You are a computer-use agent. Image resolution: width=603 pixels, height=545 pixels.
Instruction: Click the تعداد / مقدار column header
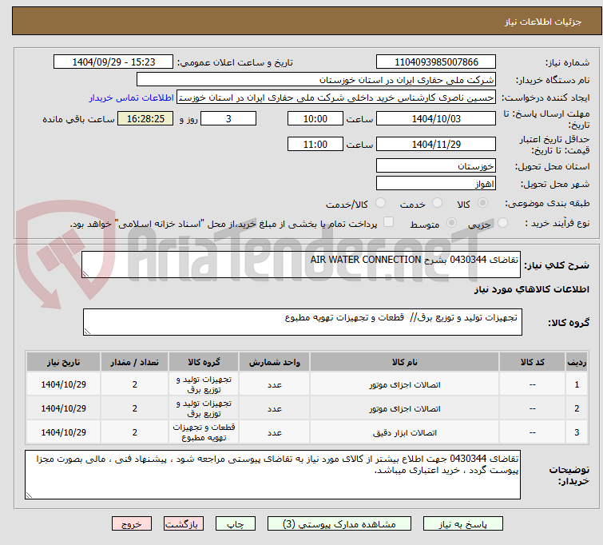(x=135, y=362)
